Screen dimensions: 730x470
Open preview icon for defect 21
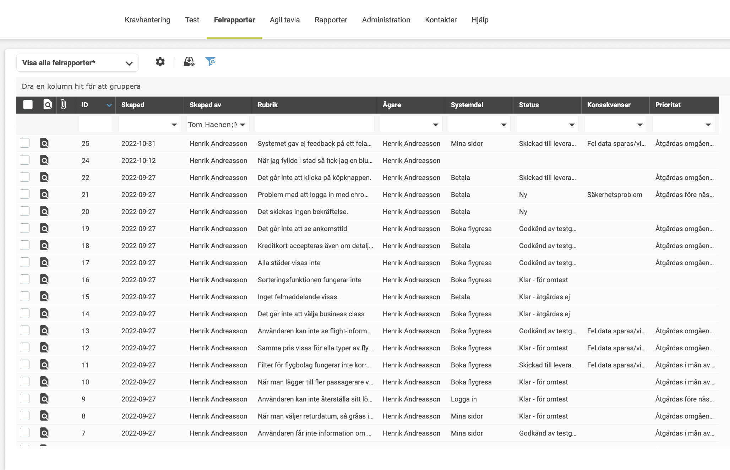pos(44,195)
